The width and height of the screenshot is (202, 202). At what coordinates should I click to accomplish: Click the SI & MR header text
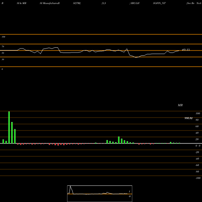point(21,3)
